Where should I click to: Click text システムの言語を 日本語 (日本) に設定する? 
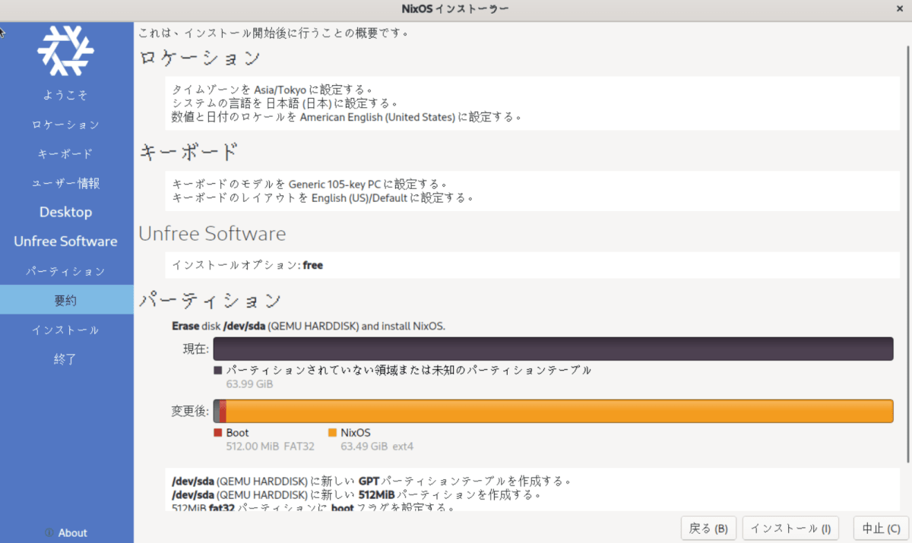tap(285, 103)
